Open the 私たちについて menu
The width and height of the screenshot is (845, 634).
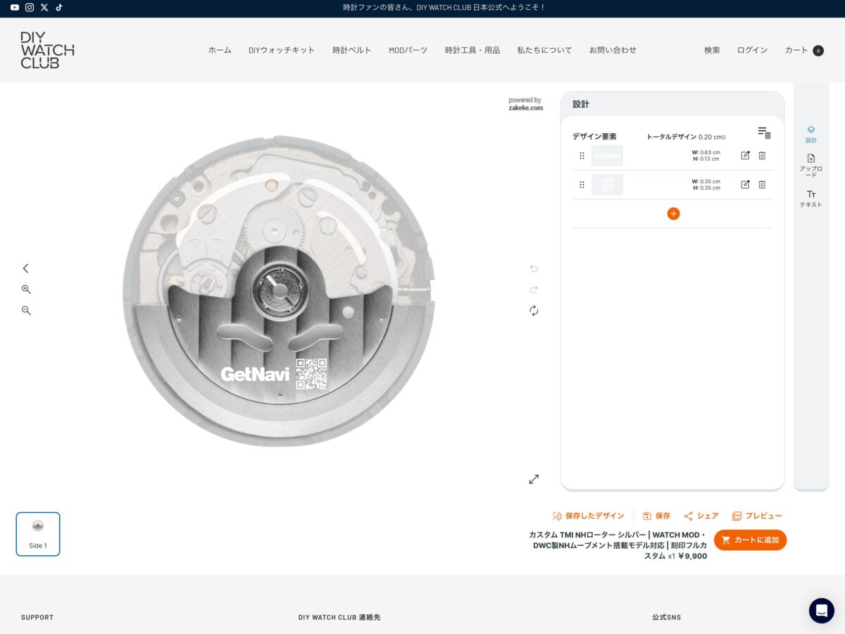point(544,50)
